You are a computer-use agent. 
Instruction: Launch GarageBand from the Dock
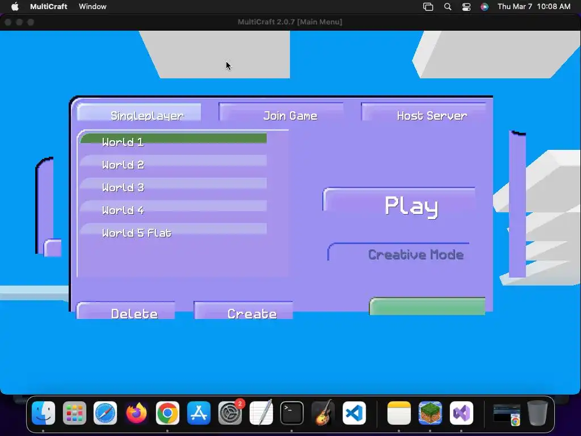323,413
